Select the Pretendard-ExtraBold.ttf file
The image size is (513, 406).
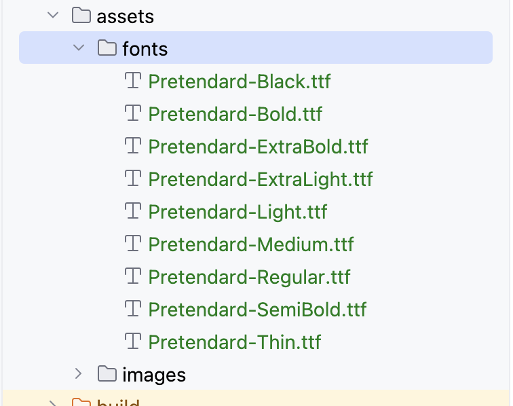pyautogui.click(x=258, y=146)
